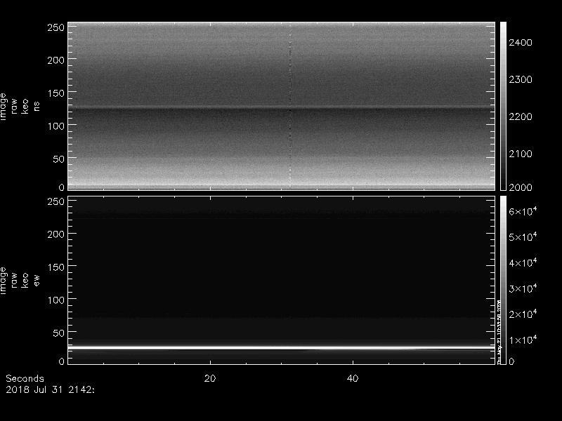Click the 50 tick label of ew keogram
Viewport: 562px width, 421px height.
(x=59, y=333)
